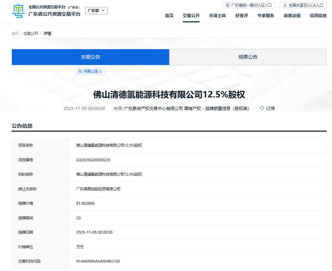The width and height of the screenshot is (332, 271).
Task: Open the 政策法规 navigation menu
Action: click(292, 16)
